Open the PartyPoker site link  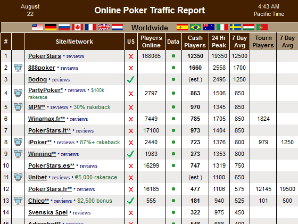45,90
